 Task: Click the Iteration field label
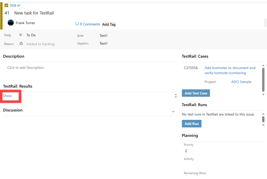coord(83,43)
